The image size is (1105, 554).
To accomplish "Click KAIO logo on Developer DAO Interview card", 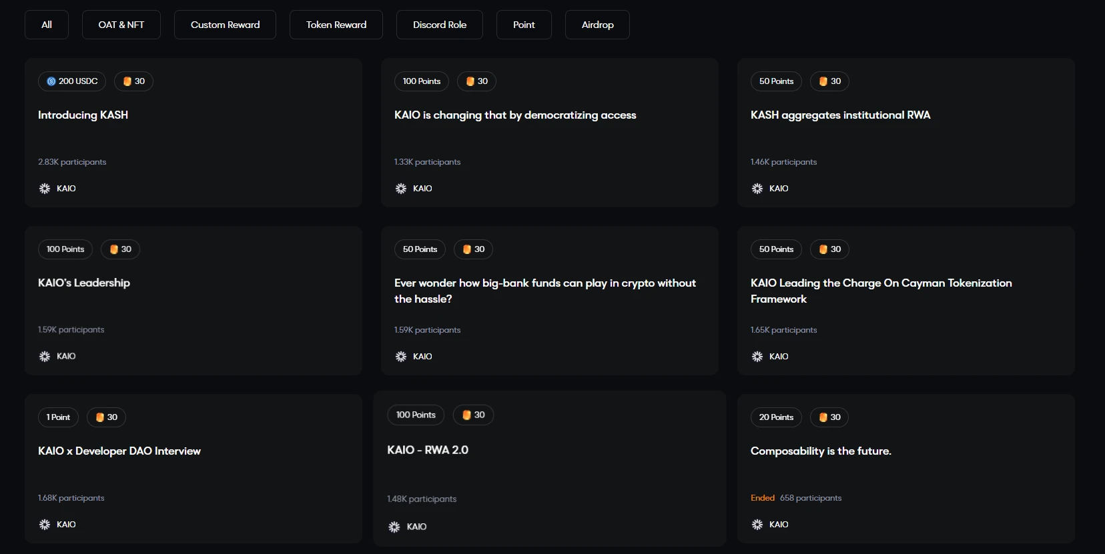I will [x=45, y=525].
